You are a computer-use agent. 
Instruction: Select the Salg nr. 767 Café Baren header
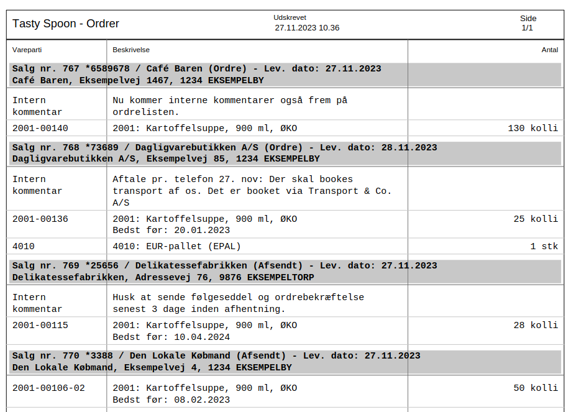point(197,69)
